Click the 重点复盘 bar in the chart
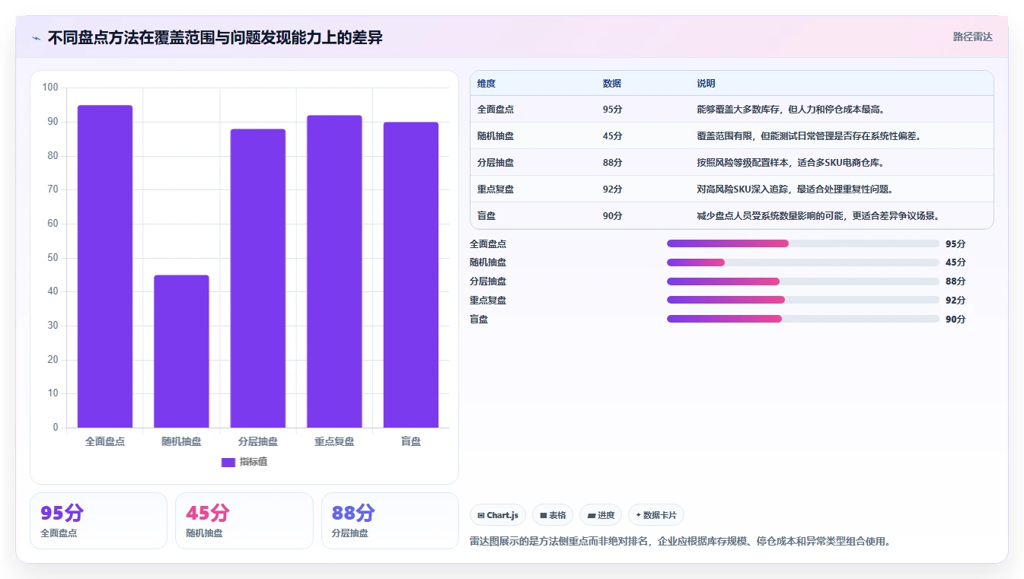This screenshot has width=1024, height=579. tap(334, 272)
